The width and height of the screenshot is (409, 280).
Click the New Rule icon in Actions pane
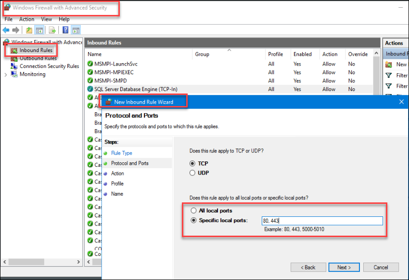(x=389, y=64)
